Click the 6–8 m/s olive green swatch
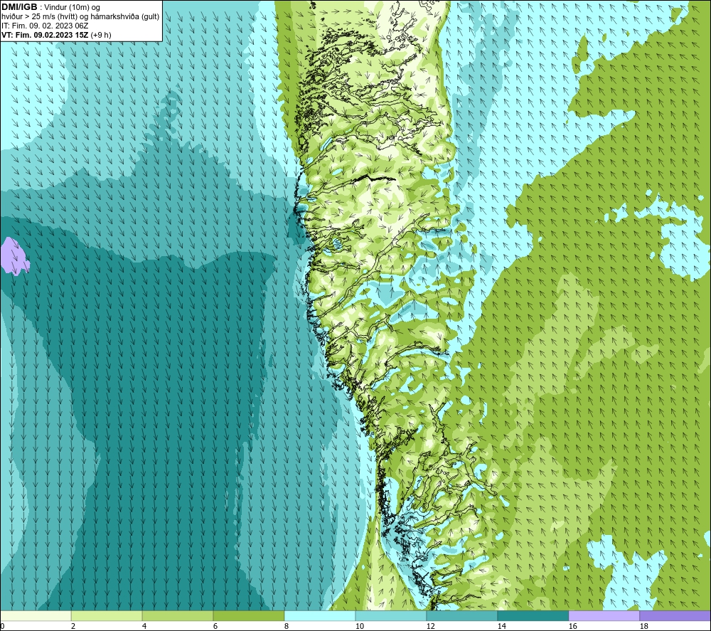Viewport: 711px width, 631px height. pyautogui.click(x=248, y=616)
